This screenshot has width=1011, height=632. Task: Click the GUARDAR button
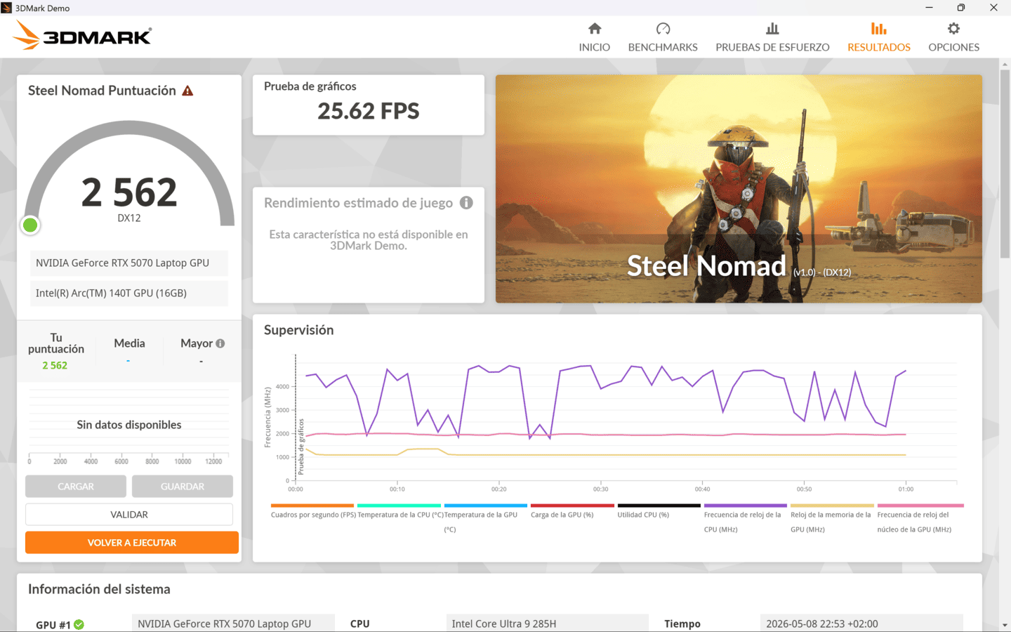click(x=183, y=487)
